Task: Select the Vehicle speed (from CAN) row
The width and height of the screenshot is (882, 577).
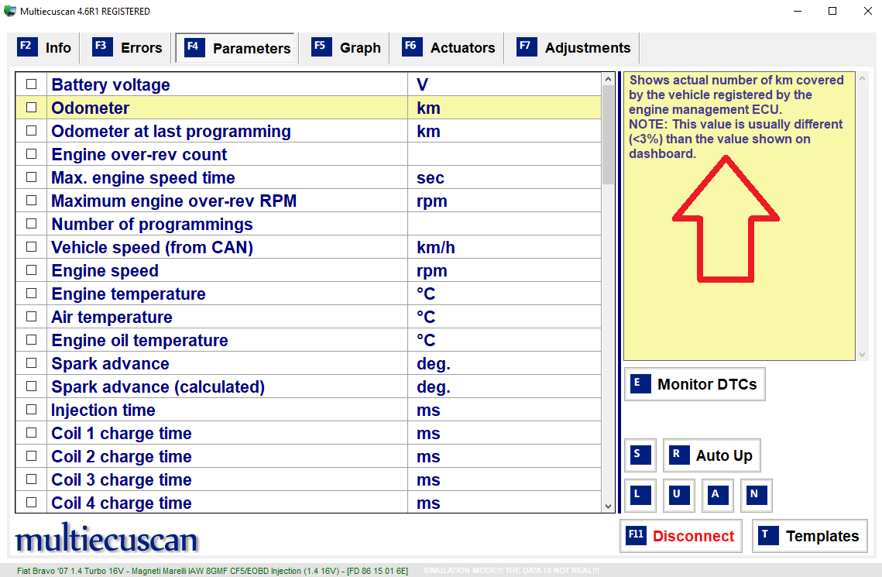Action: point(152,248)
